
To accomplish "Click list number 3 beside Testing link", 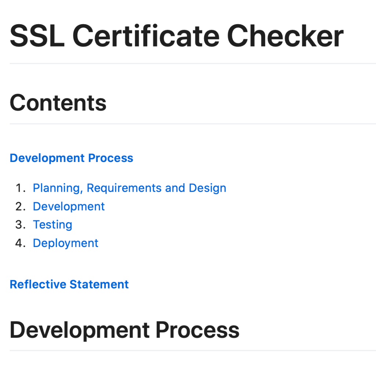I will (x=20, y=225).
